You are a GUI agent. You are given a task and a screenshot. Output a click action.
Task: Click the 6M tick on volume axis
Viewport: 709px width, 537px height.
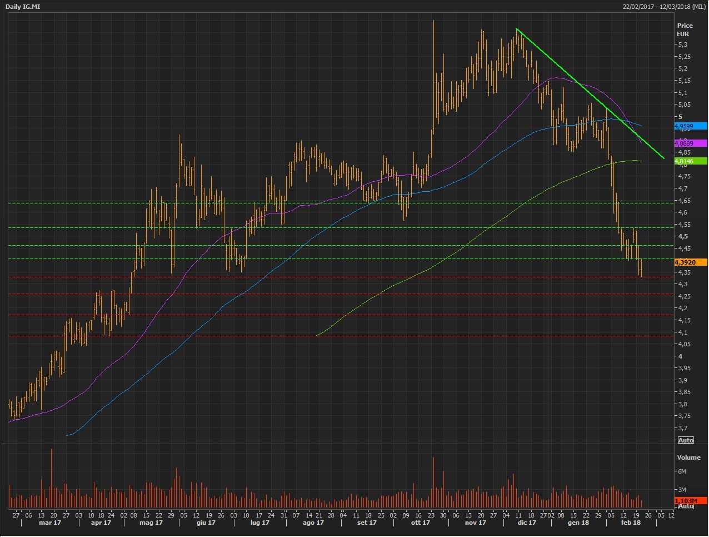(682, 471)
